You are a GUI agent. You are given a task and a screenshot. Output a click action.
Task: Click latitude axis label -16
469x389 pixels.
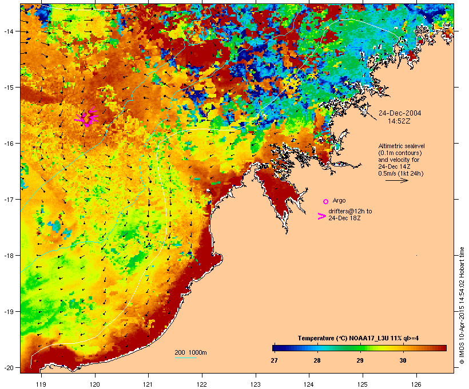click(x=8, y=144)
